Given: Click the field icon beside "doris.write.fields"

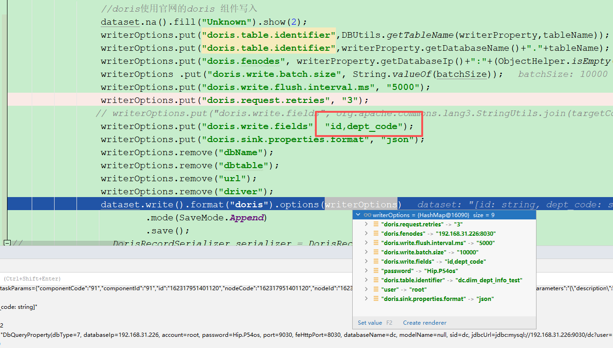Looking at the screenshot, I should (x=376, y=261).
